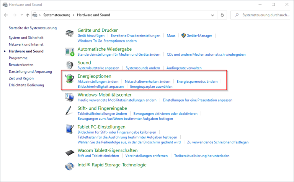Click Treiberaktualisierung herunterladen
Viewport: 294px width, 182px height.
click(x=202, y=156)
